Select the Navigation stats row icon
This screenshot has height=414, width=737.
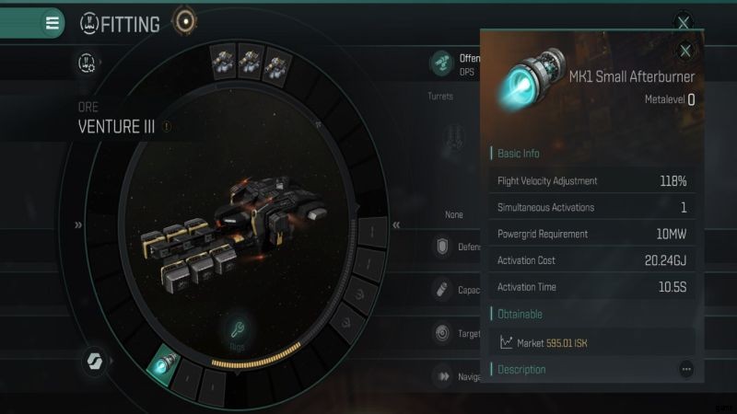443,376
